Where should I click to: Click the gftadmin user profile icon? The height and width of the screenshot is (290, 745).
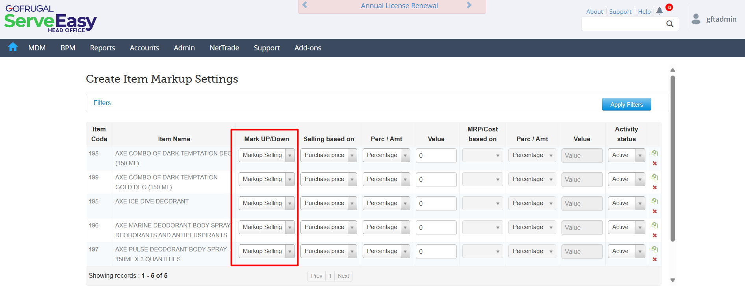tap(696, 19)
